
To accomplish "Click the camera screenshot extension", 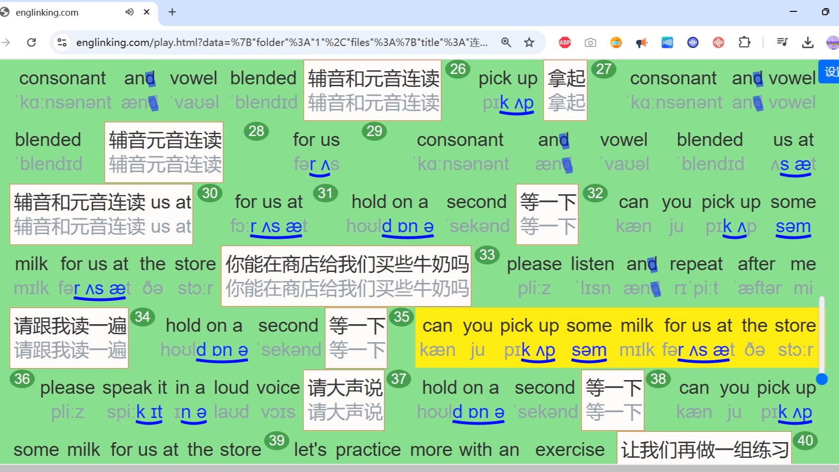I will tap(590, 43).
